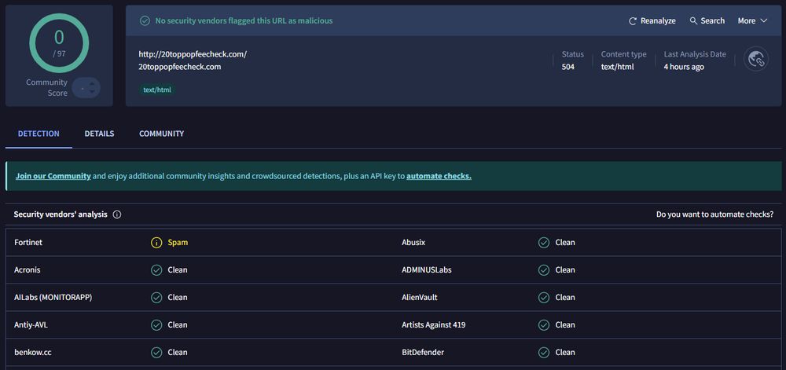This screenshot has width=786, height=370.
Task: Click the Acronis Clean checkmark icon
Action: (x=156, y=270)
